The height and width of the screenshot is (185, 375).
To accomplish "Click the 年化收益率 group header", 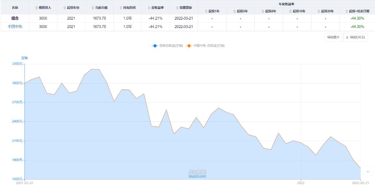I will 286,4.
